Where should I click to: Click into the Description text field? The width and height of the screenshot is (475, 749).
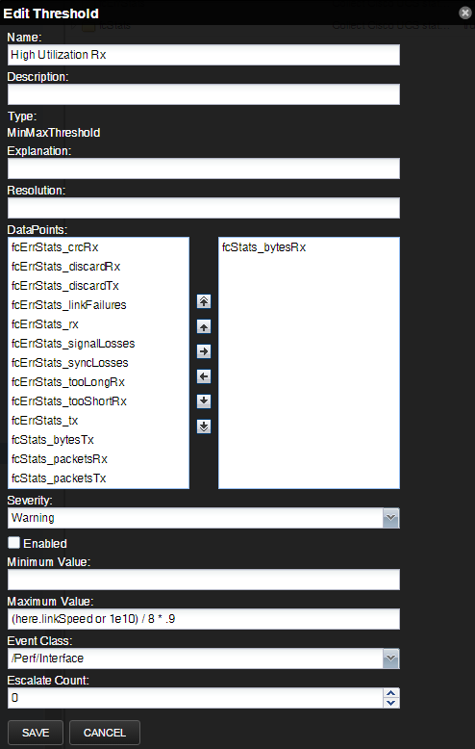(204, 94)
